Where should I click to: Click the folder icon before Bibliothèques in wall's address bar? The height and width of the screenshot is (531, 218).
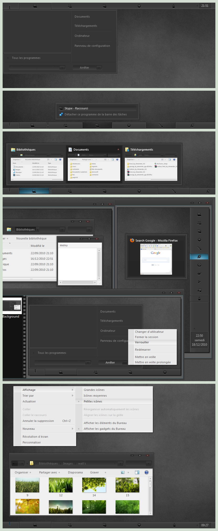(32, 463)
